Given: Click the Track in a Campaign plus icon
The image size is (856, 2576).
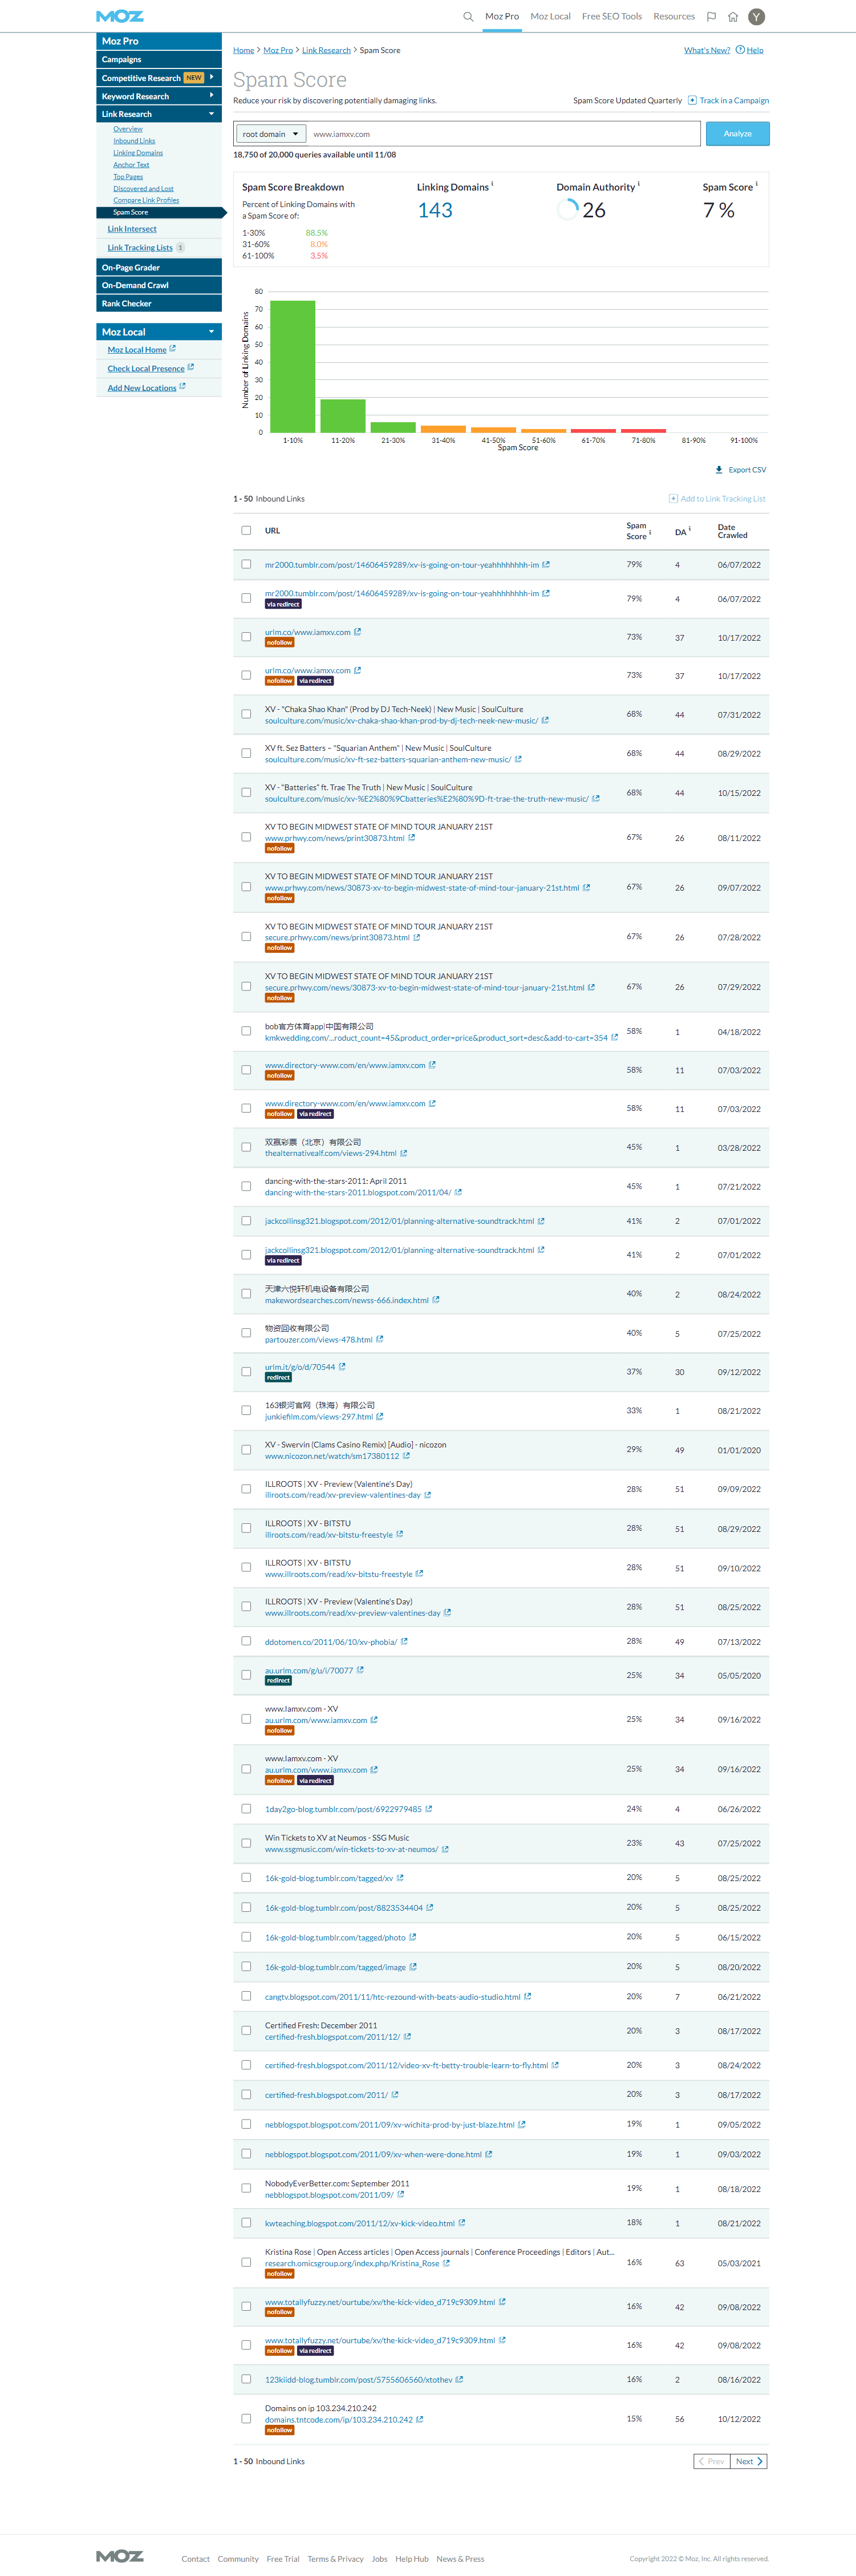Looking at the screenshot, I should (692, 100).
